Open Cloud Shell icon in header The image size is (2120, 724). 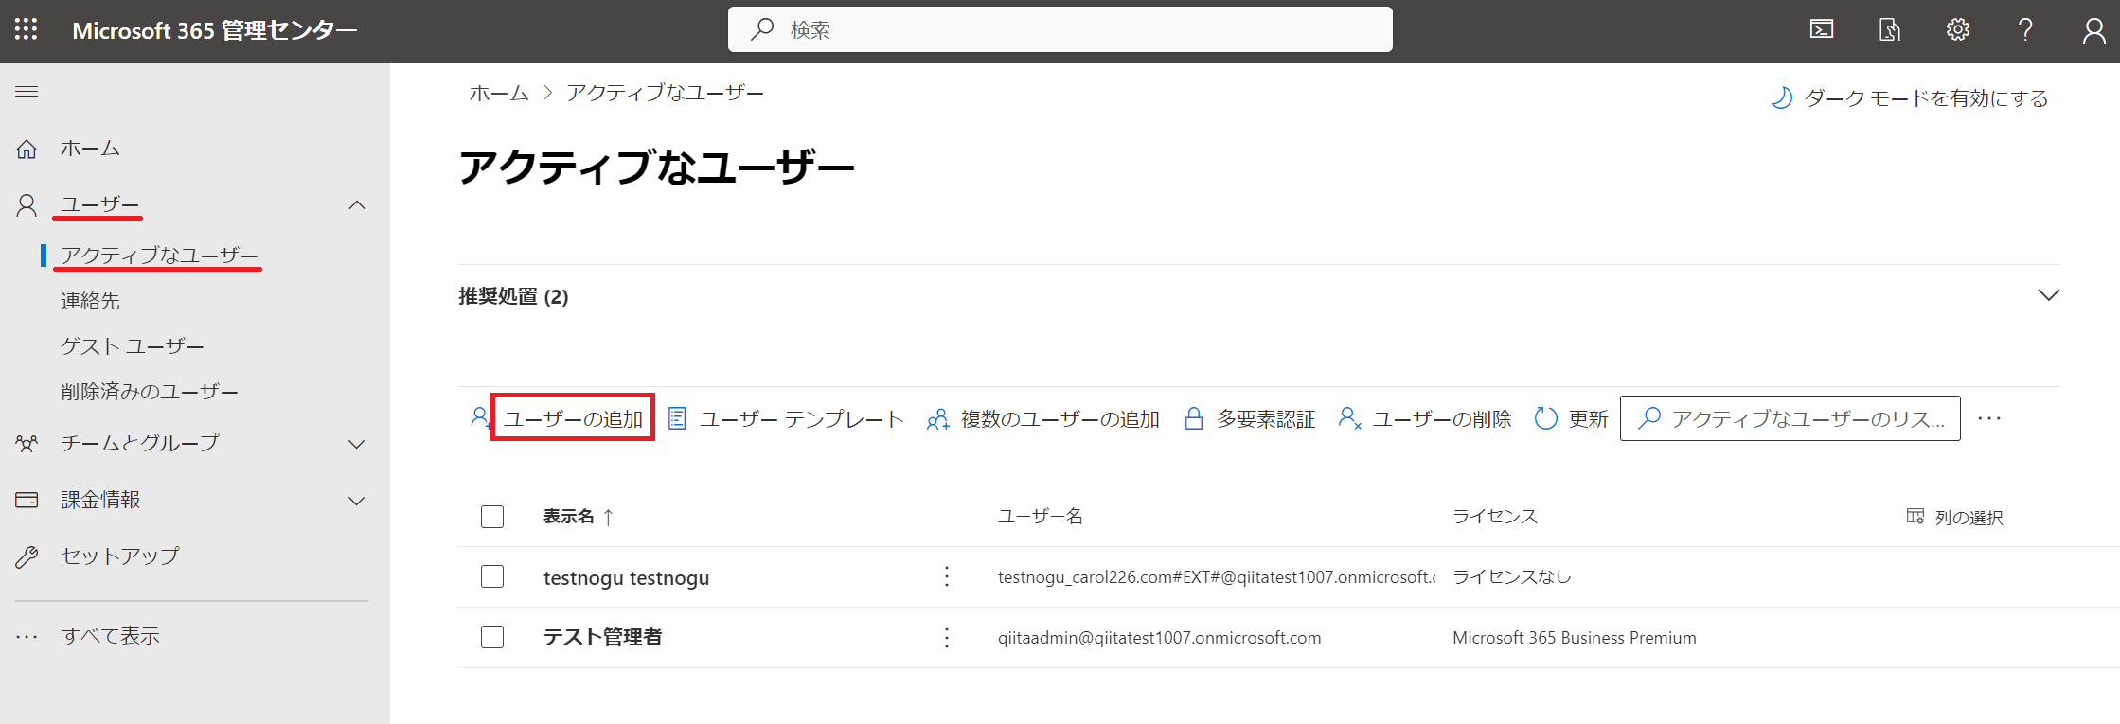1821,30
